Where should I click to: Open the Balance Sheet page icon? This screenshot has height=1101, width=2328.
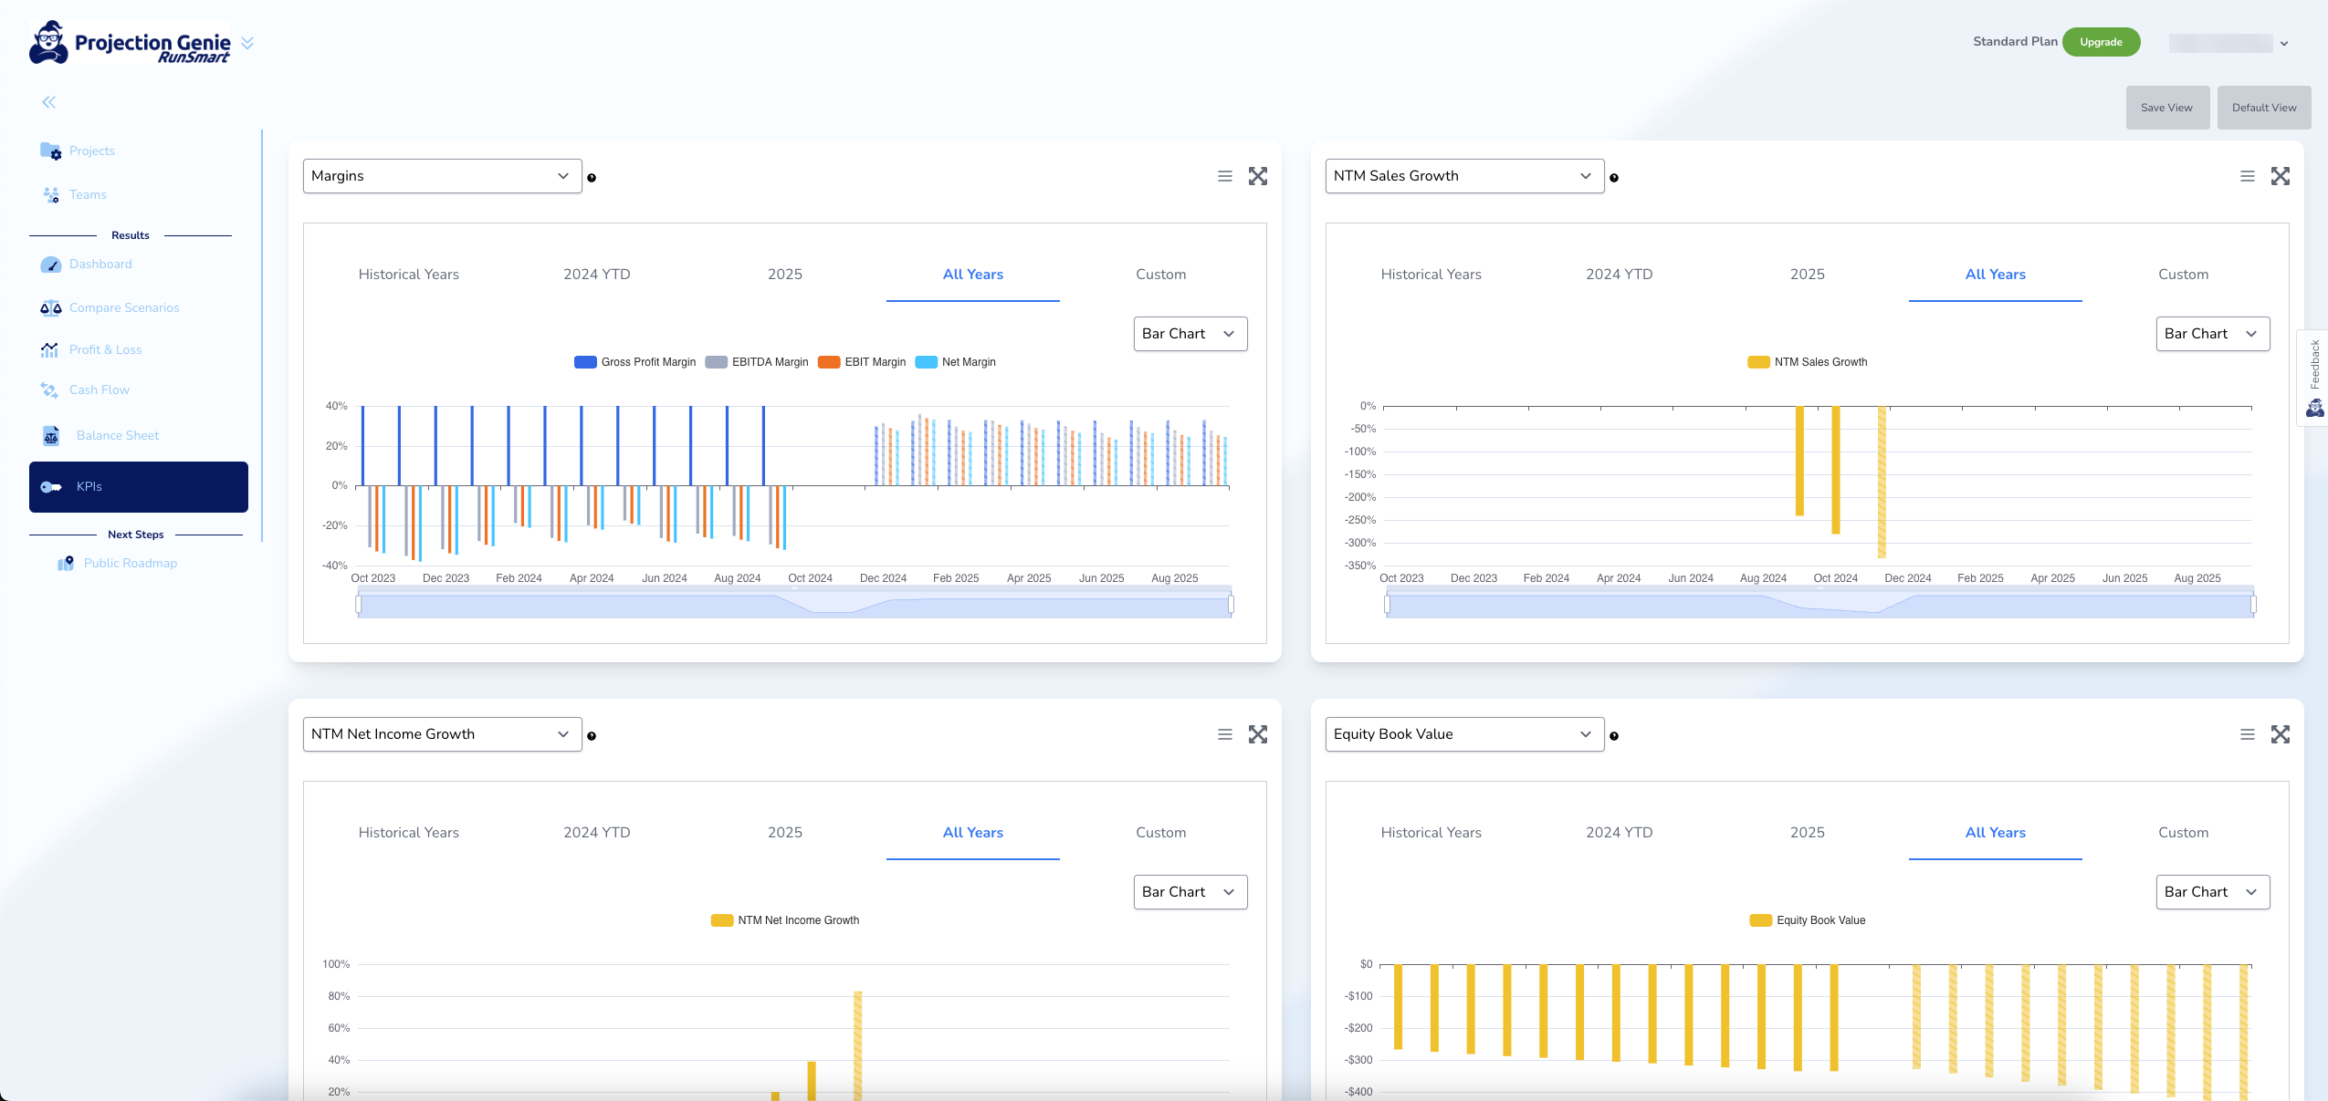point(51,436)
